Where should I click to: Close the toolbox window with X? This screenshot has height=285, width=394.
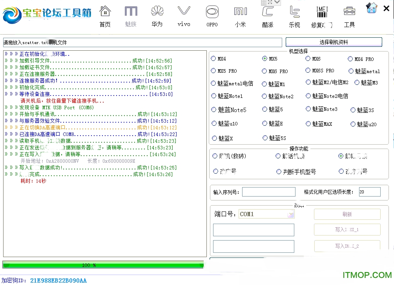pos(387,9)
